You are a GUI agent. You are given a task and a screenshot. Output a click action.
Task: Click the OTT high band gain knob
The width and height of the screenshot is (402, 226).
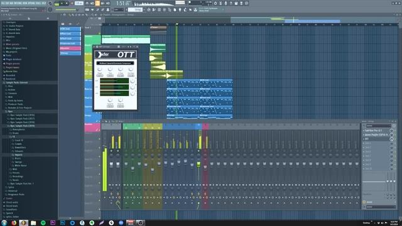(x=133, y=81)
